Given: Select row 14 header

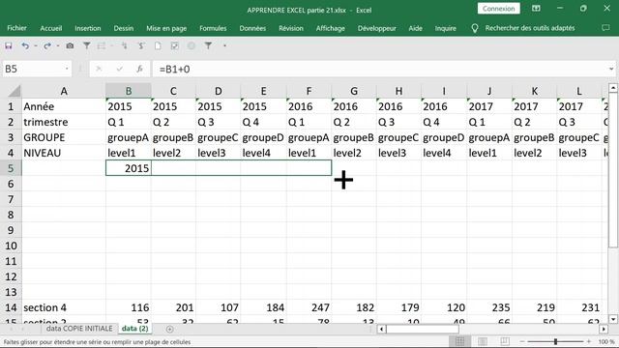Looking at the screenshot, I should (11, 307).
